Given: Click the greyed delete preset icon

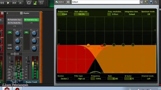Looking at the screenshot, I should pyautogui.click(x=156, y=2).
